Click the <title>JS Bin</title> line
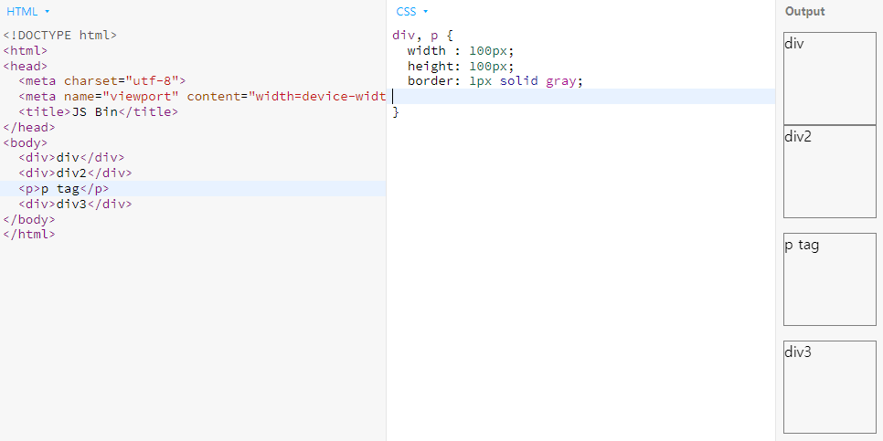Viewport: 883px width, 441px height. pos(98,111)
